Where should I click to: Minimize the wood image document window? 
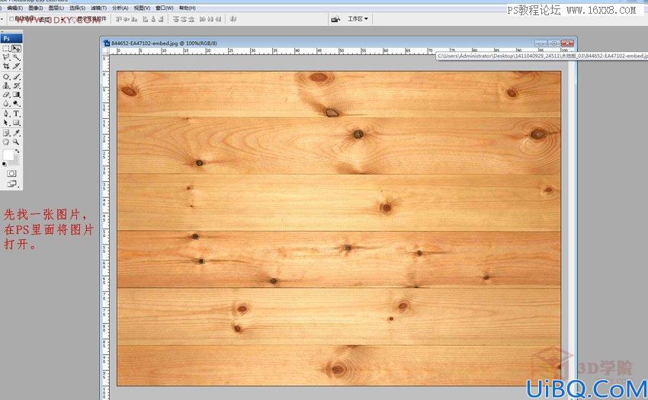pos(541,43)
